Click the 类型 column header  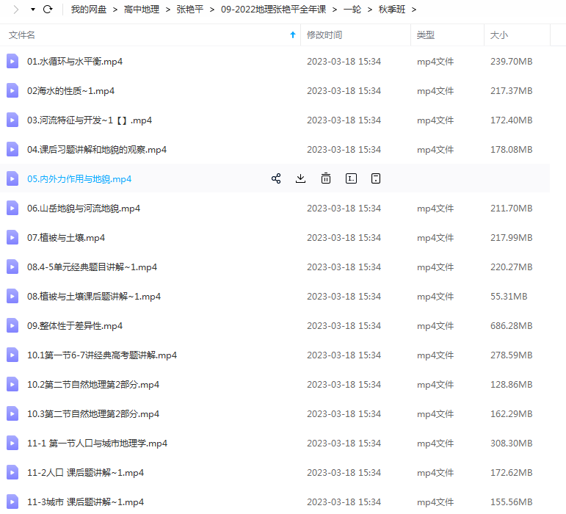coord(425,35)
